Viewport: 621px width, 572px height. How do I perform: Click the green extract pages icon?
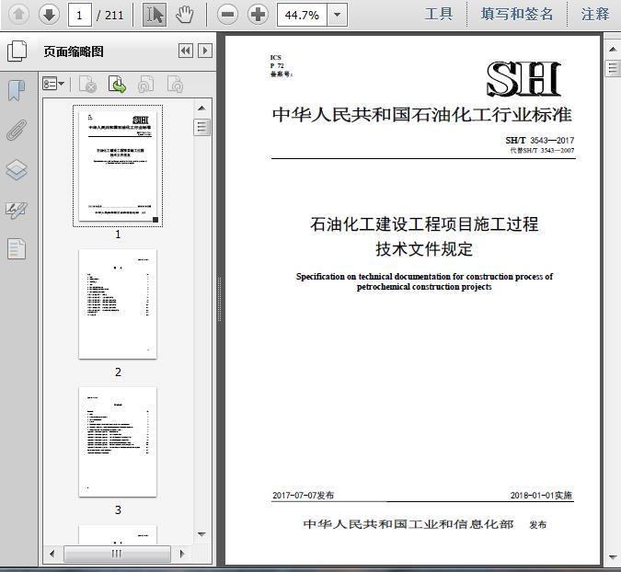(118, 85)
